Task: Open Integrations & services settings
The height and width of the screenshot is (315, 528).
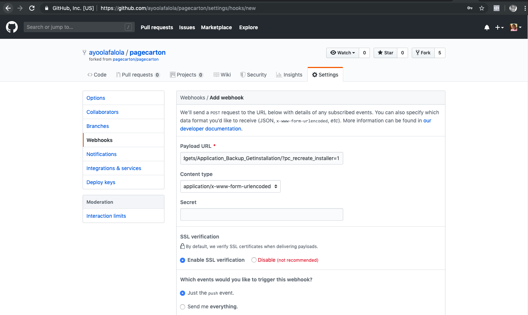Action: click(123, 168)
